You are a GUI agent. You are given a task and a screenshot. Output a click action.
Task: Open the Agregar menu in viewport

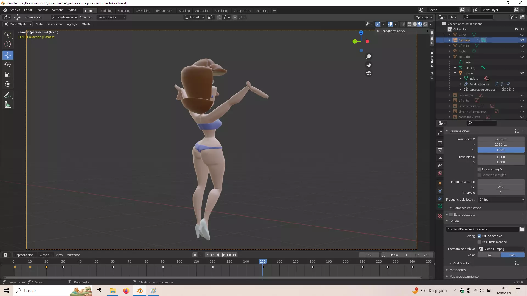72,24
